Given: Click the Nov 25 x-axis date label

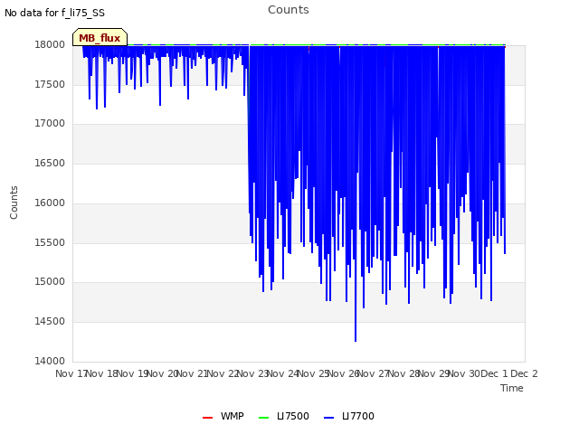Looking at the screenshot, I should coord(314,373).
